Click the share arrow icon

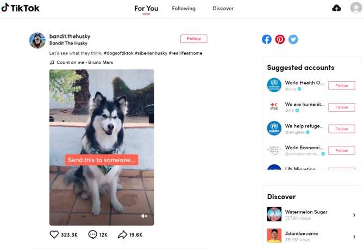tap(122, 234)
